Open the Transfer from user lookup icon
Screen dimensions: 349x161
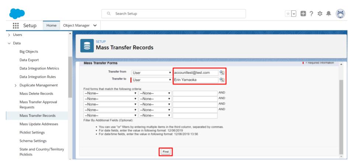point(222,72)
